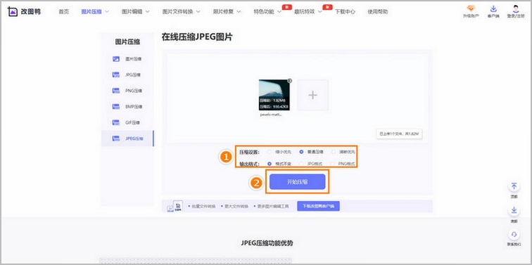The width and height of the screenshot is (532, 265).
Task: Expand the 趣玩特效 dropdown arrow
Action: pyautogui.click(x=320, y=11)
